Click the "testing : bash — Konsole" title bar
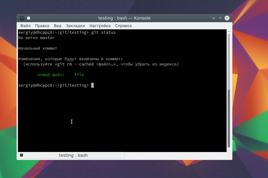Image resolution: width=268 pixels, height=178 pixels. click(x=124, y=18)
